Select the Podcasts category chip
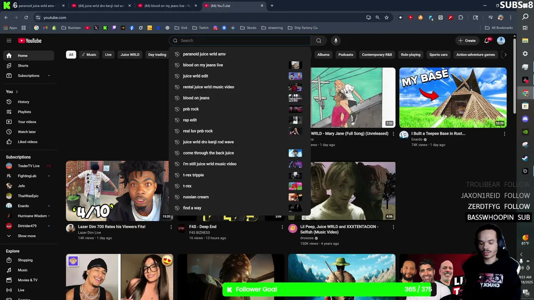The height and width of the screenshot is (300, 534). coord(345,55)
